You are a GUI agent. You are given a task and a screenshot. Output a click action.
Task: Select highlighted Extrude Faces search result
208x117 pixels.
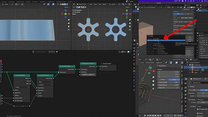[166, 40]
